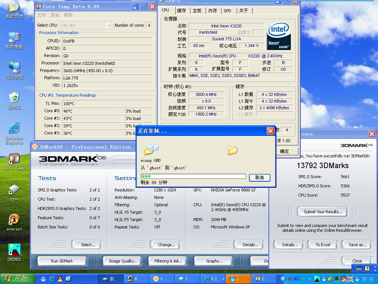This screenshot has width=378, height=284.
Task: Switch to the 关于 tab in CPU-Z
Action: click(x=244, y=10)
